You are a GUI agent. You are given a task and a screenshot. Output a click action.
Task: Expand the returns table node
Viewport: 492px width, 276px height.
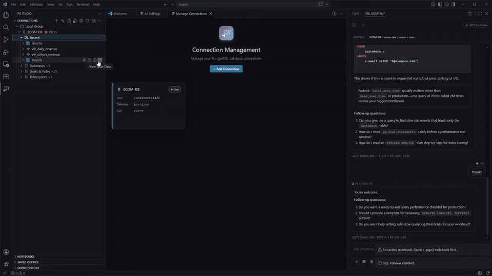coord(23,43)
